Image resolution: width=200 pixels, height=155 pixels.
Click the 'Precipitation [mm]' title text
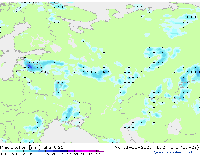tap(21, 147)
